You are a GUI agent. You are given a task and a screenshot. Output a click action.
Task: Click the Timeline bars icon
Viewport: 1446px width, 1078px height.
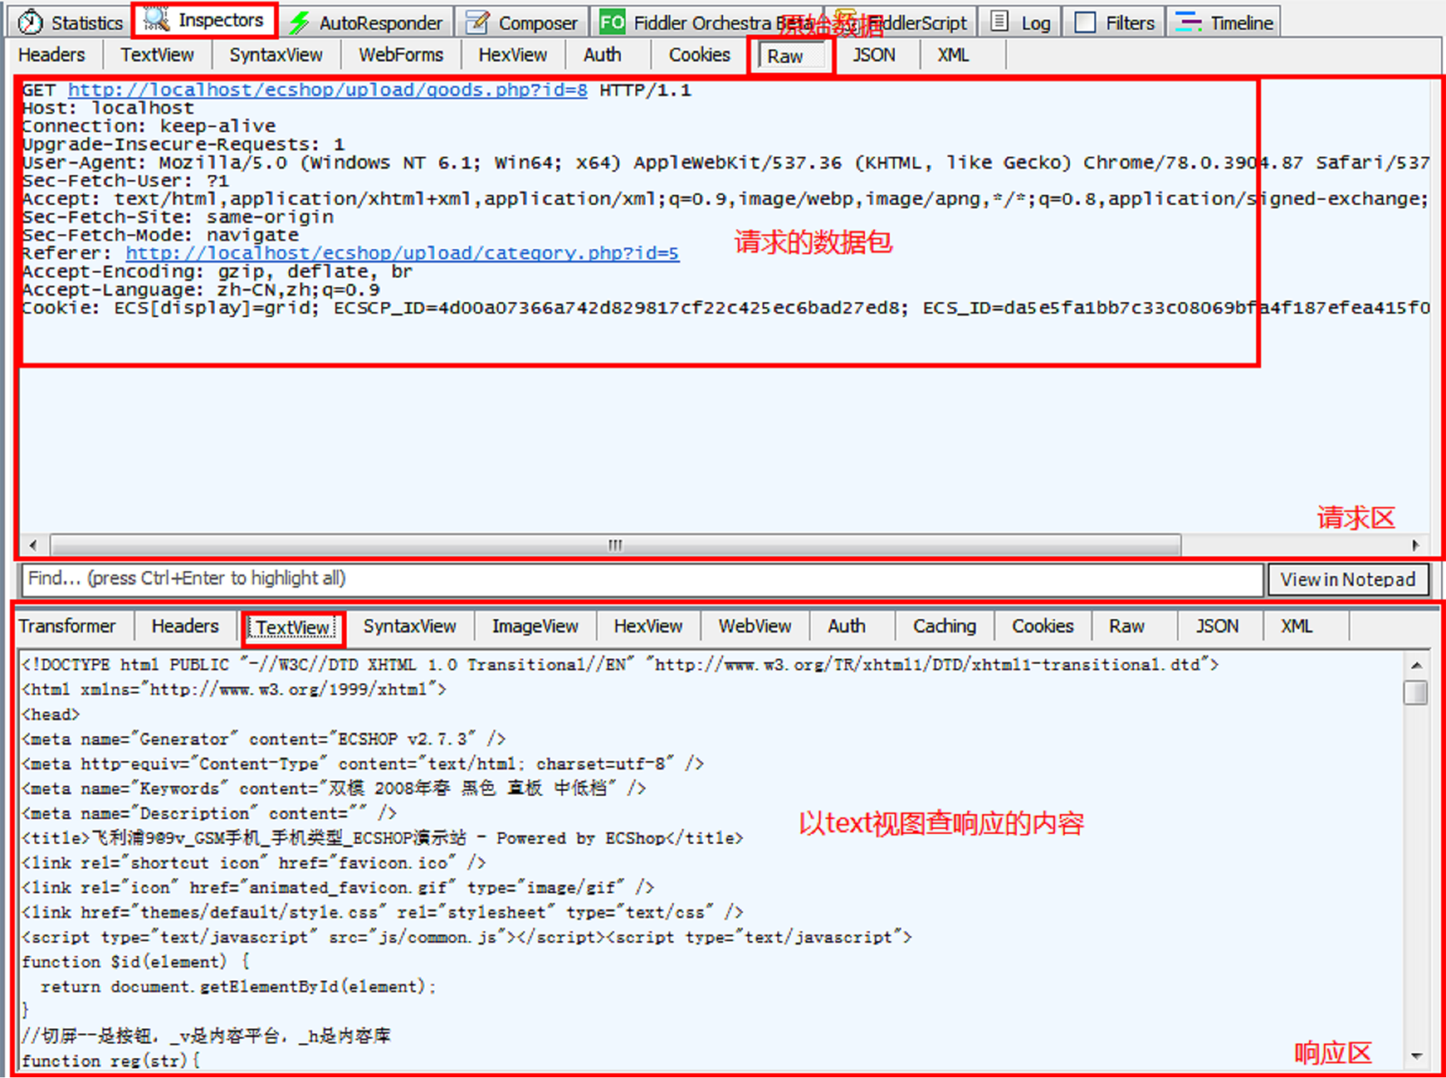(x=1188, y=22)
